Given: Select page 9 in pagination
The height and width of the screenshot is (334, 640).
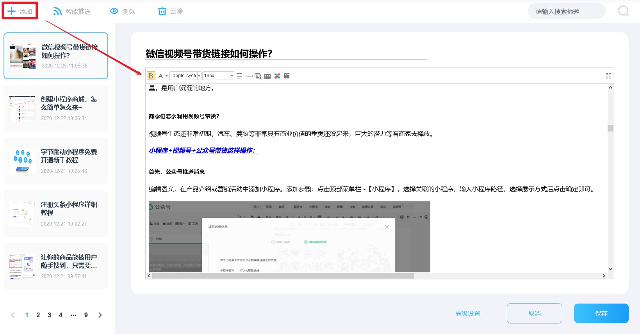Looking at the screenshot, I should 86,315.
